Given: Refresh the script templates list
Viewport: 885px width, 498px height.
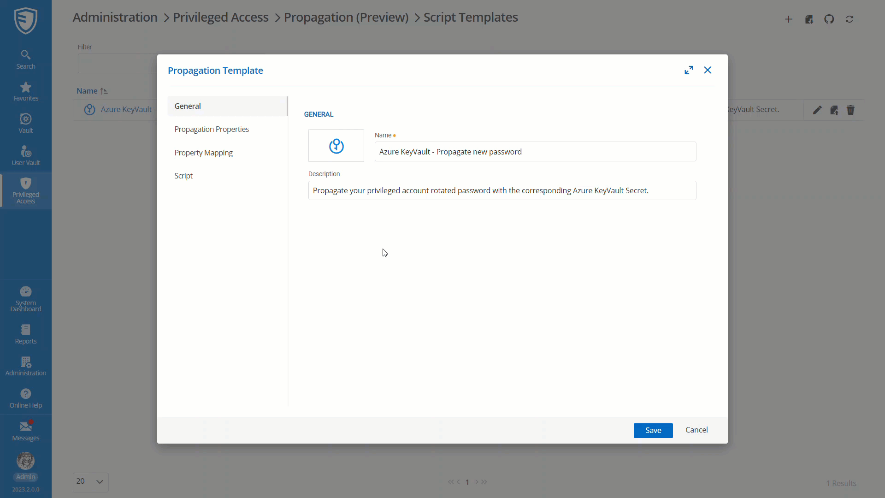Looking at the screenshot, I should pos(850,19).
